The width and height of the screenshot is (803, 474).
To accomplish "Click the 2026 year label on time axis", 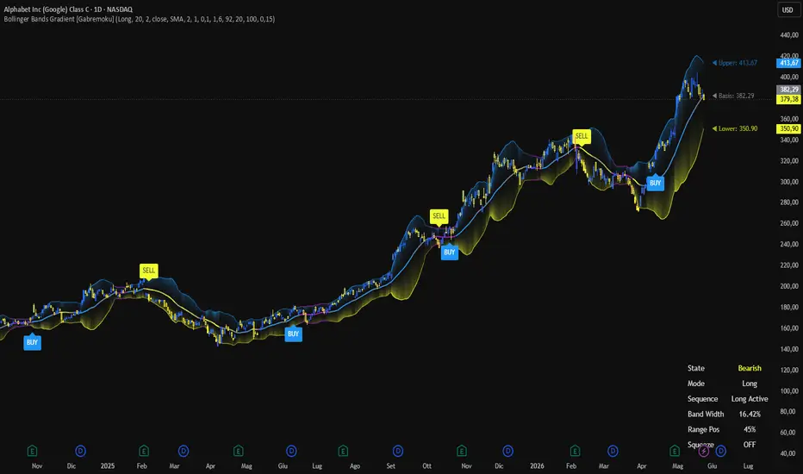I will [x=537, y=465].
